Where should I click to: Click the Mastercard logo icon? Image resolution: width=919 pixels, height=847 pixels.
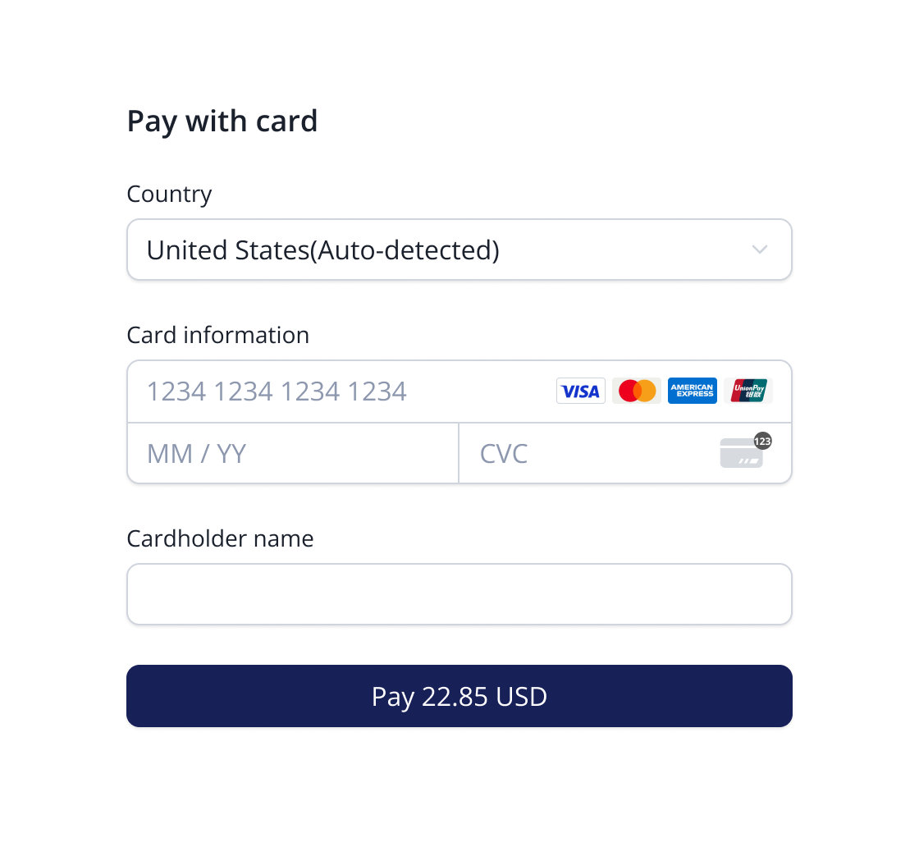click(x=636, y=391)
